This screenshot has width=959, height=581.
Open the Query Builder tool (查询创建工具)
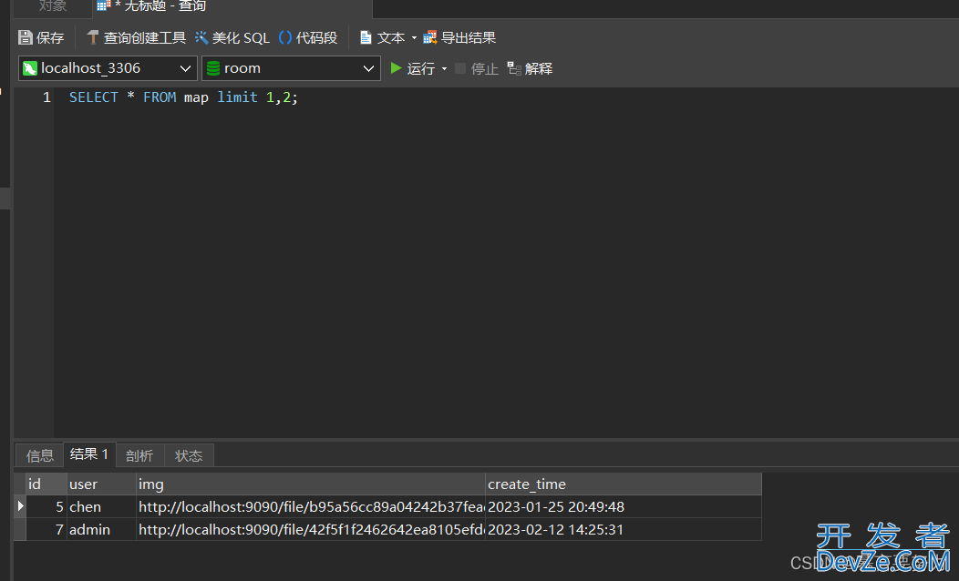coord(136,38)
